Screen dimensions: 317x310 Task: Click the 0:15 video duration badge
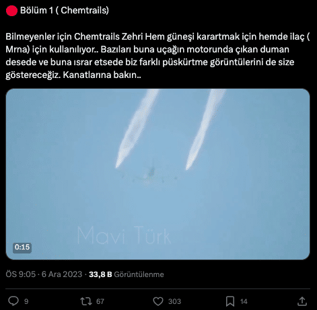coord(22,247)
